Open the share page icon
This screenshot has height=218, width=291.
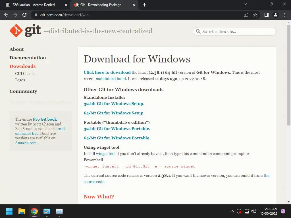246,15
